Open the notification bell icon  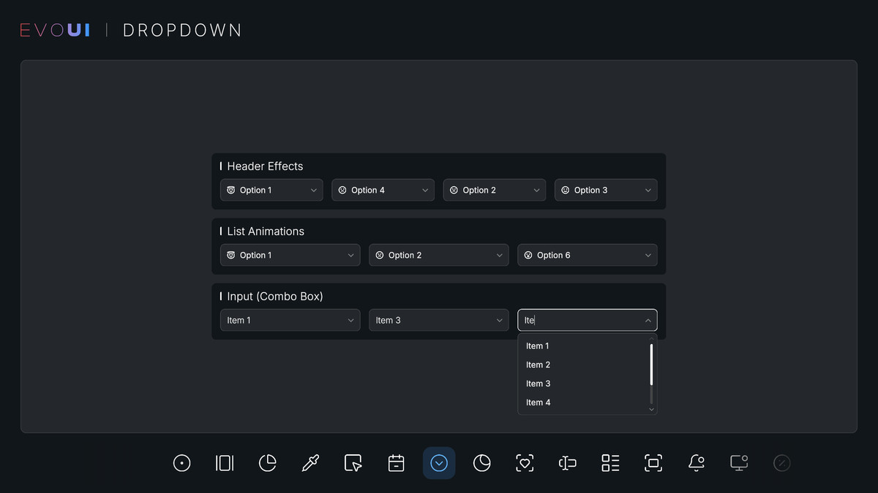pos(696,462)
